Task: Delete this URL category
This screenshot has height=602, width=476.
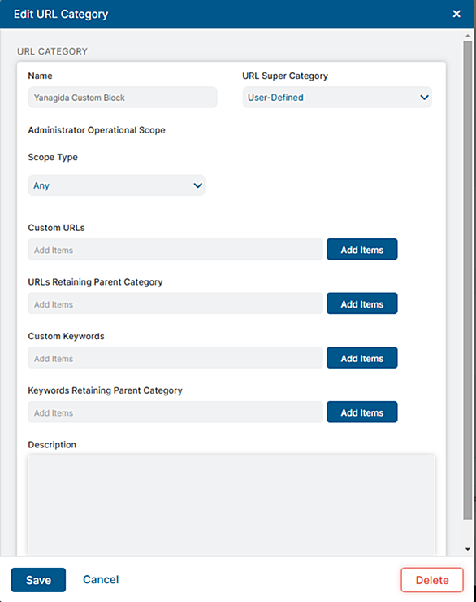Action: point(432,580)
